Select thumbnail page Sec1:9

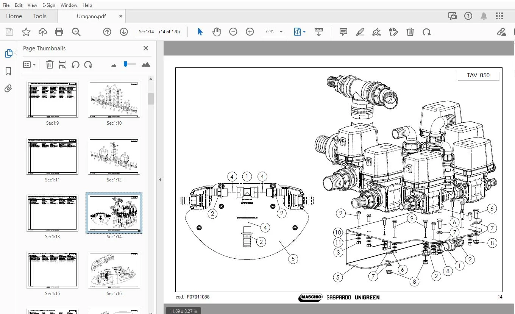pos(52,100)
